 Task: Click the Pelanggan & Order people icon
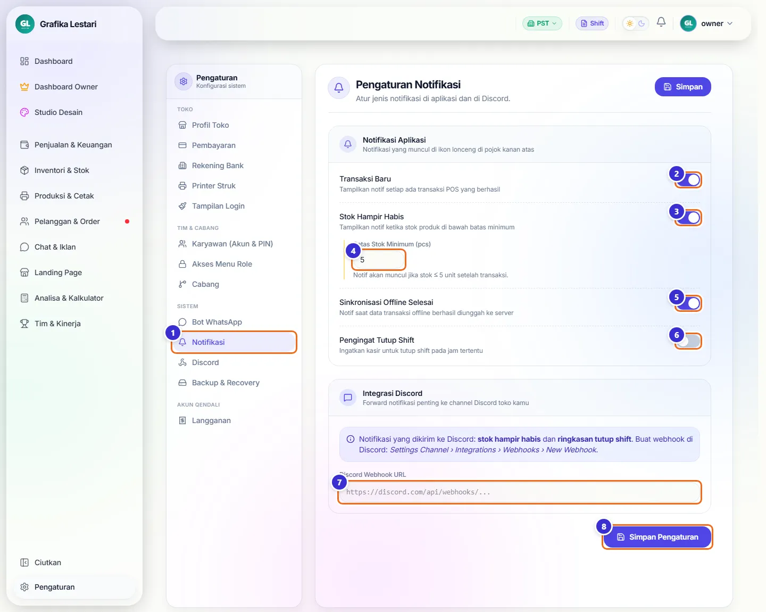24,221
